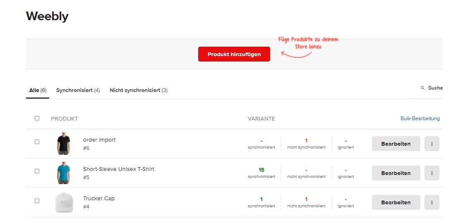
Task: Click the Produkt hinzufügen button
Action: pyautogui.click(x=234, y=54)
